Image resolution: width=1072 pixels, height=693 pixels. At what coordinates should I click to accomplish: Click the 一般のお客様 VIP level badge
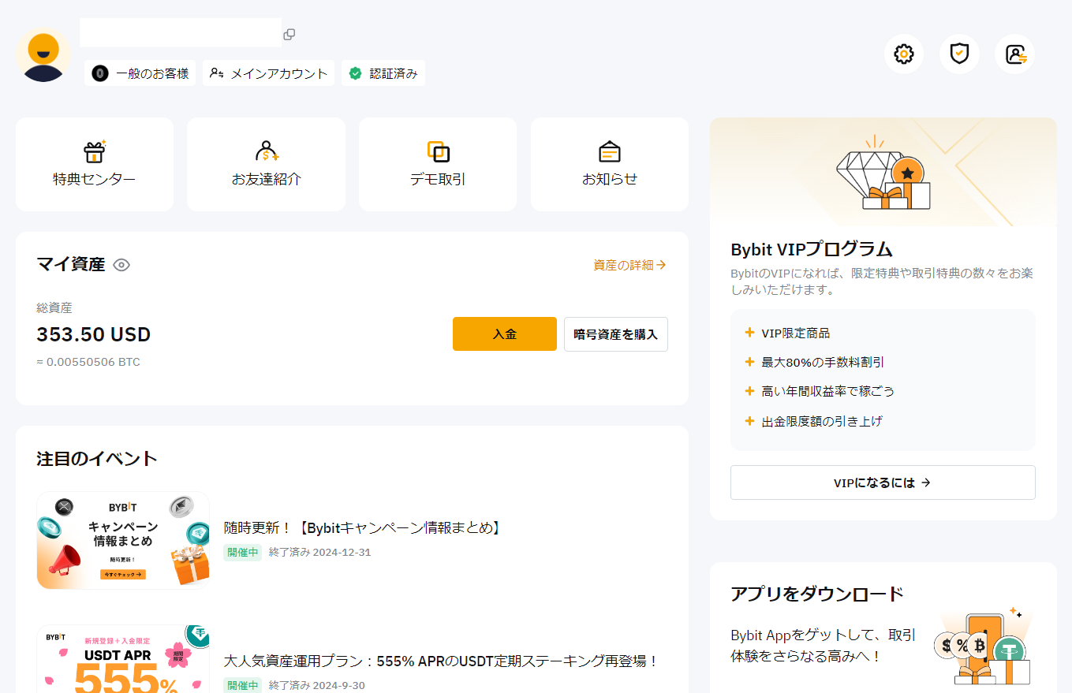coord(140,73)
